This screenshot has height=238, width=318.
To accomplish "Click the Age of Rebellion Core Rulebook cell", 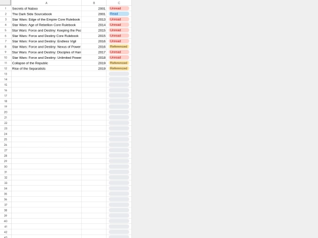I will [47, 25].
